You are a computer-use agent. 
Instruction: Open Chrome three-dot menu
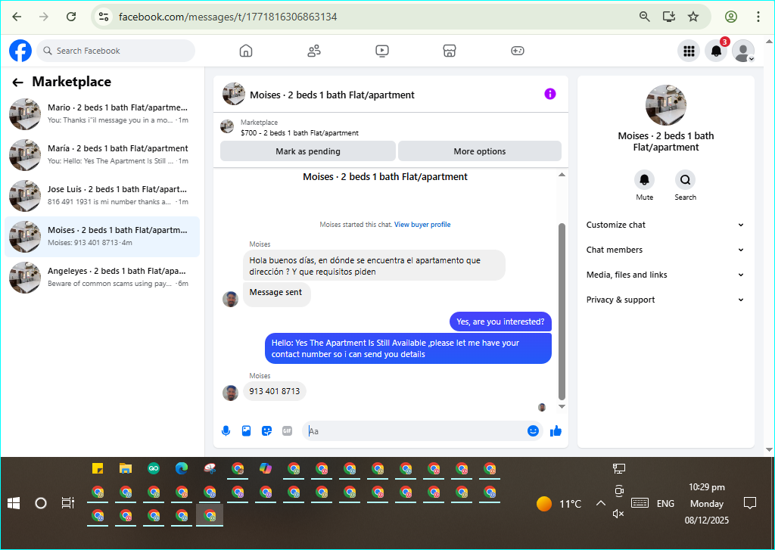[758, 17]
